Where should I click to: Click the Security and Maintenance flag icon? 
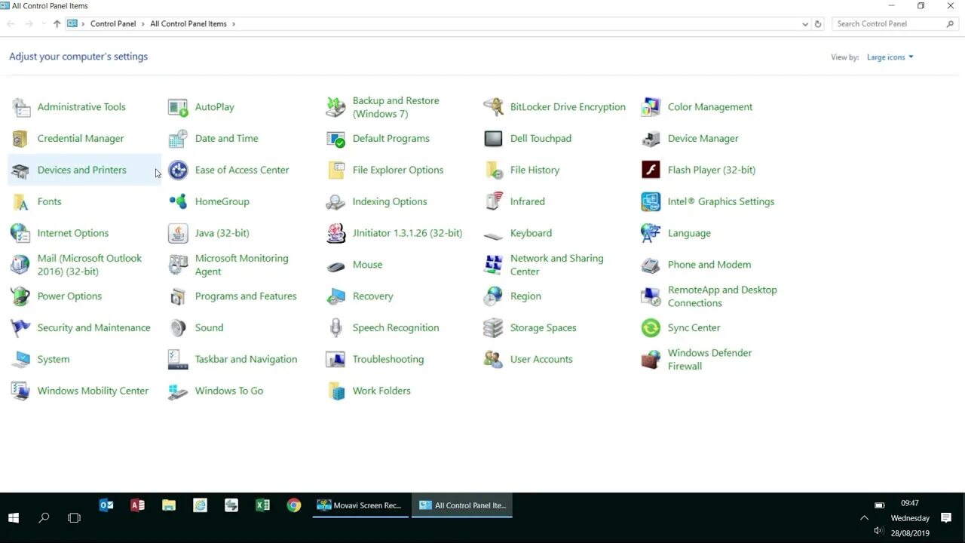pyautogui.click(x=20, y=328)
